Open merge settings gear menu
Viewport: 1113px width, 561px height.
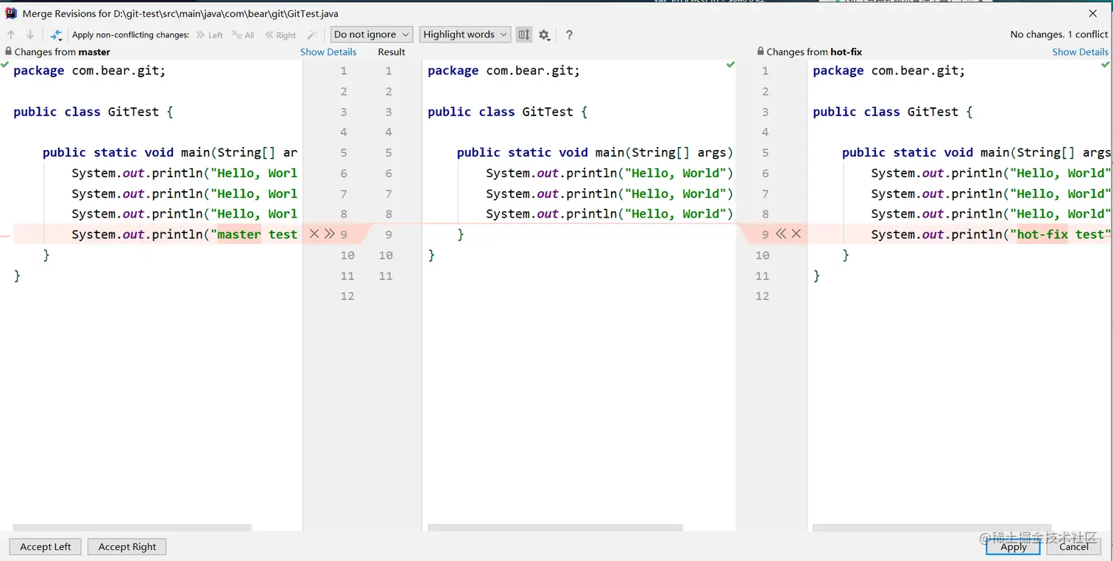pos(545,35)
